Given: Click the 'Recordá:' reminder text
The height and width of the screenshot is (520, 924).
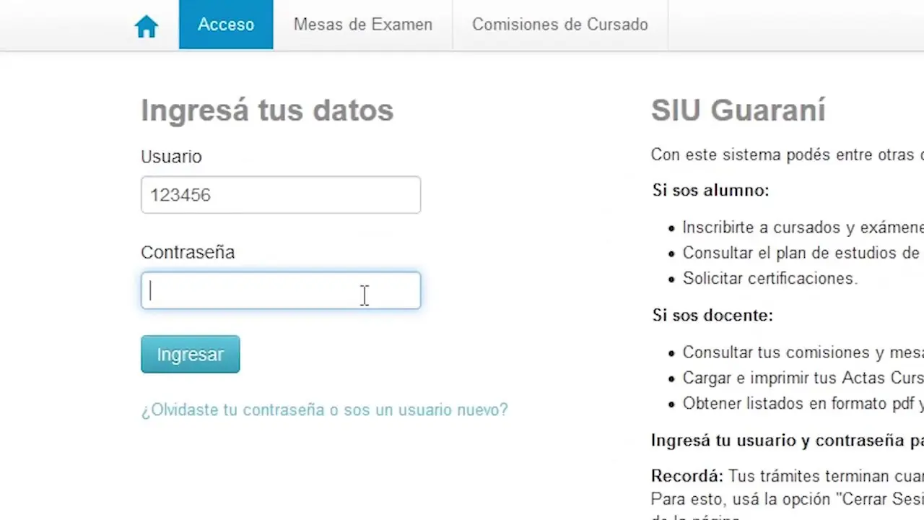Looking at the screenshot, I should [687, 477].
